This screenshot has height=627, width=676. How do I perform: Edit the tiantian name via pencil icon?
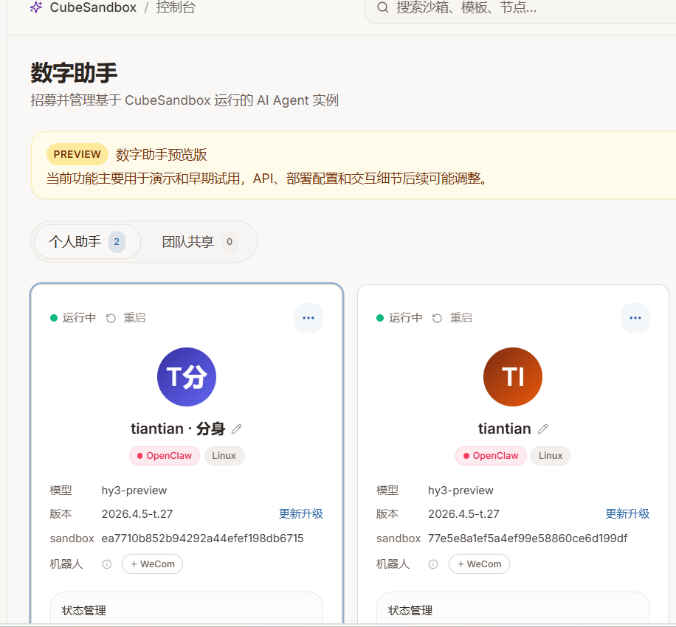(x=542, y=429)
